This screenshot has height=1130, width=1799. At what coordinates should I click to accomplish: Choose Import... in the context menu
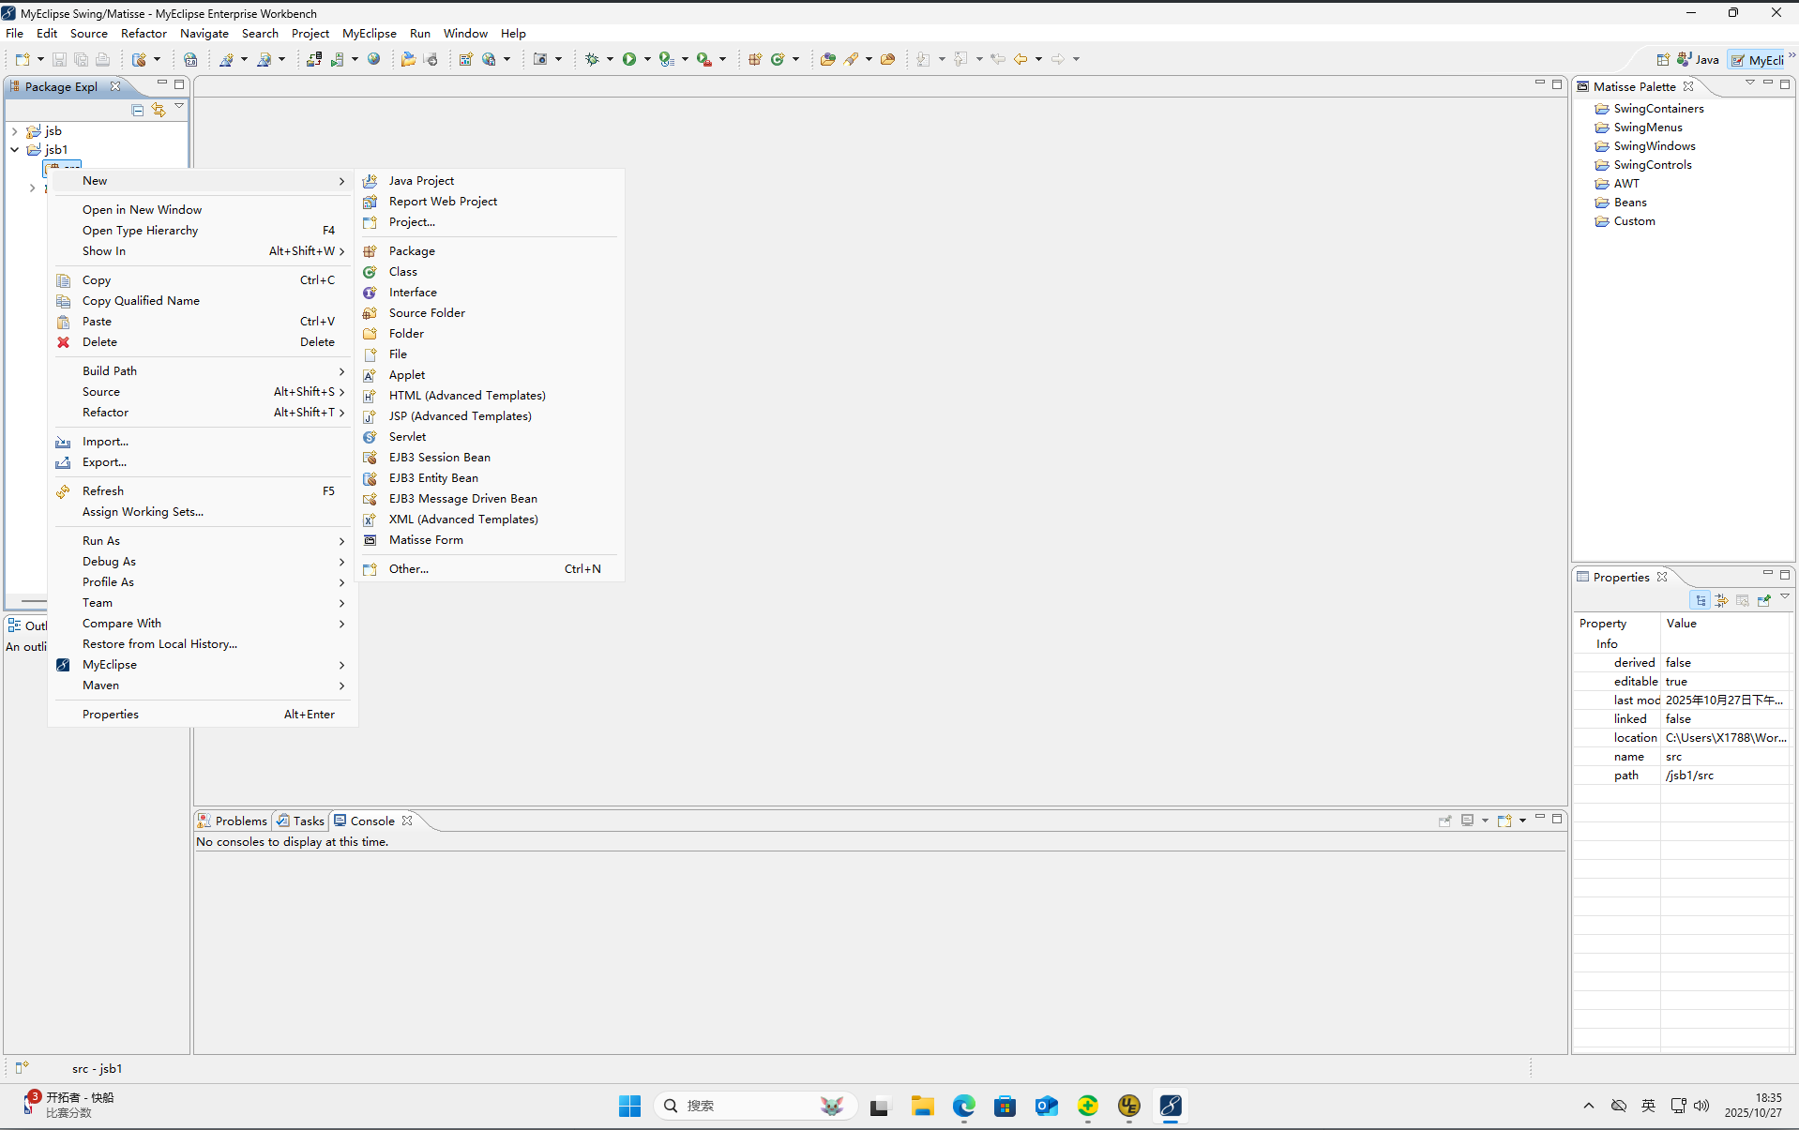(x=203, y=442)
